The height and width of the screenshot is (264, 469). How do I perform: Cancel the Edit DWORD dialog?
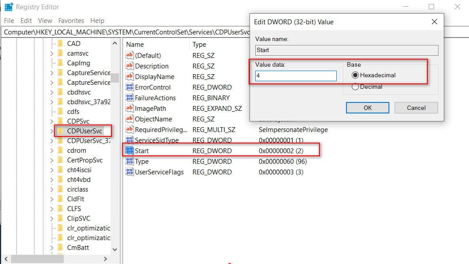click(416, 108)
